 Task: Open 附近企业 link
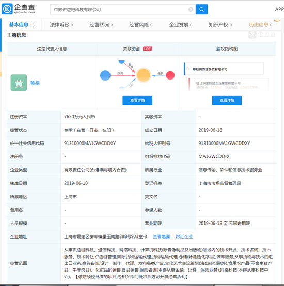tap(184, 236)
